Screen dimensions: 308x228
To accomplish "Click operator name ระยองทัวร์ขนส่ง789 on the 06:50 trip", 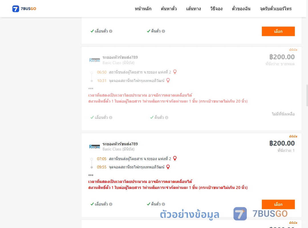I will (120, 57).
